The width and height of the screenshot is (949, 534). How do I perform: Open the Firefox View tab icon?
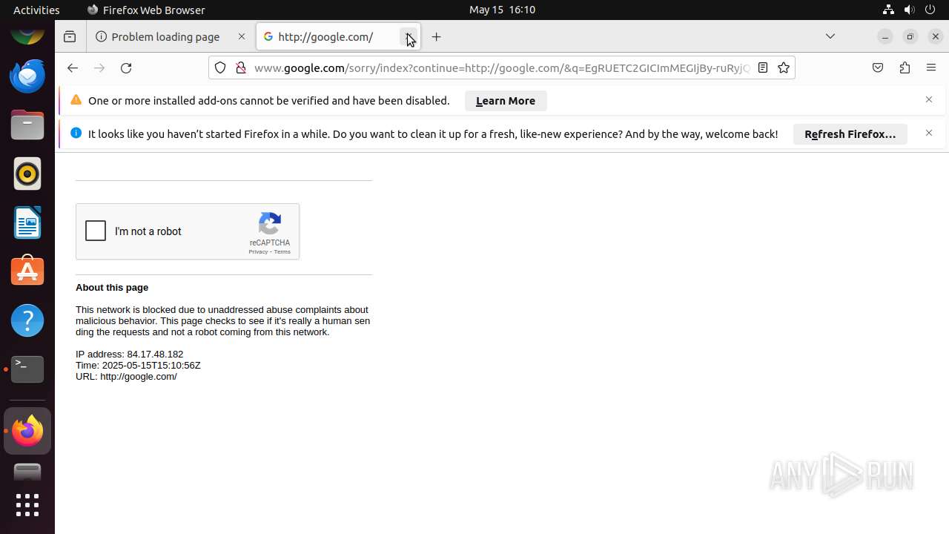(70, 36)
